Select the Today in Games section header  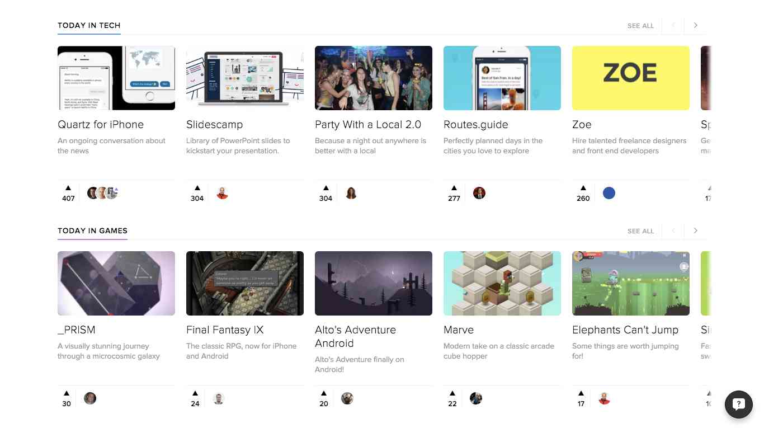pyautogui.click(x=92, y=231)
